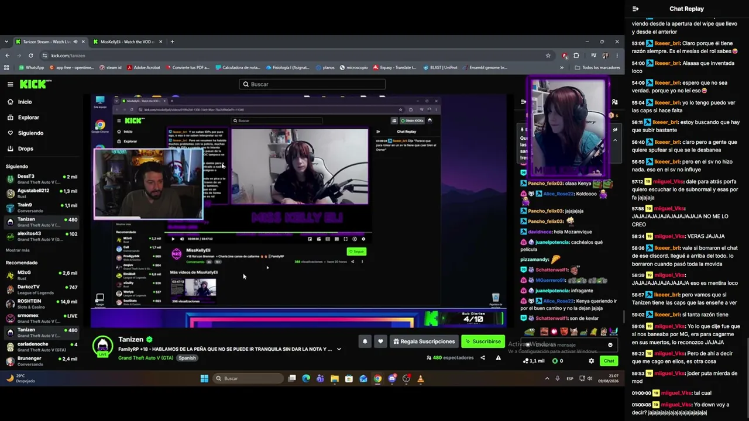Open VLC from the taskbar

[x=421, y=378]
